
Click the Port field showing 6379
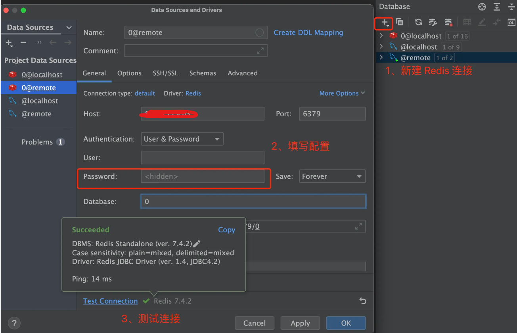332,114
